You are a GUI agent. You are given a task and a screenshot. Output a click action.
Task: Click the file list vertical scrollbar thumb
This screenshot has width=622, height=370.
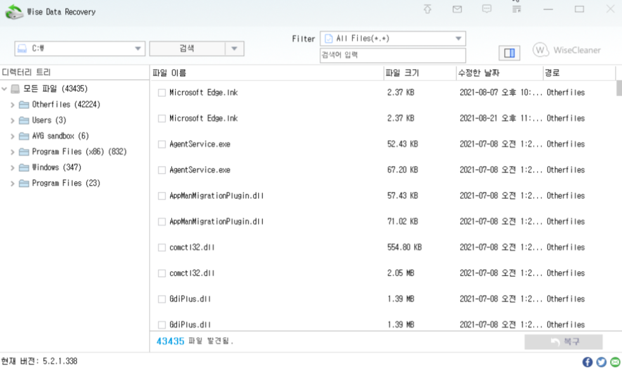tap(619, 88)
